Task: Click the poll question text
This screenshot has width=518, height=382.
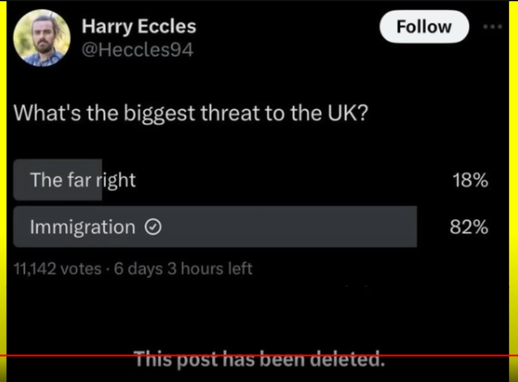Action: coord(190,113)
